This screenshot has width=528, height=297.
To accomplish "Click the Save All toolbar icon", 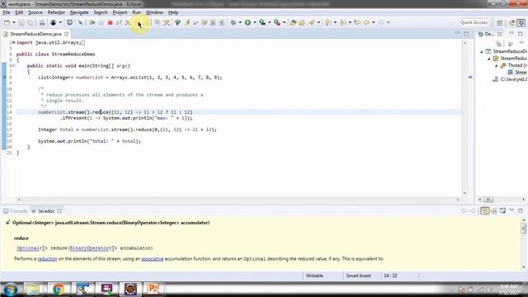I will coord(31,22).
